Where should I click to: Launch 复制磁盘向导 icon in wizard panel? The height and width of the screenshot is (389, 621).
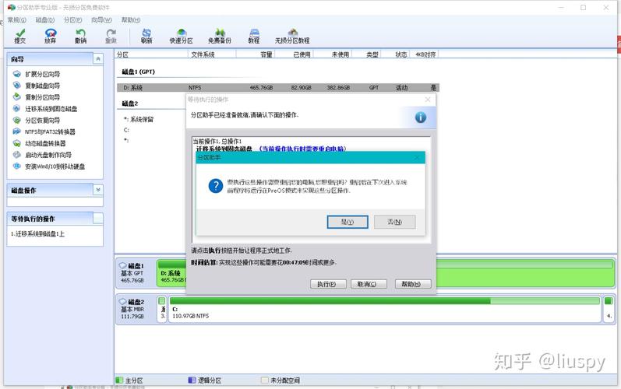pyautogui.click(x=17, y=86)
